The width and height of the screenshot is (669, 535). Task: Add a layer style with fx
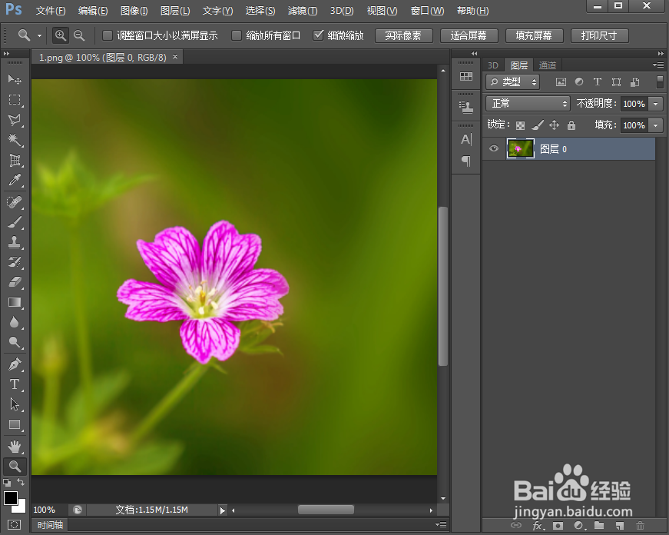point(538,526)
